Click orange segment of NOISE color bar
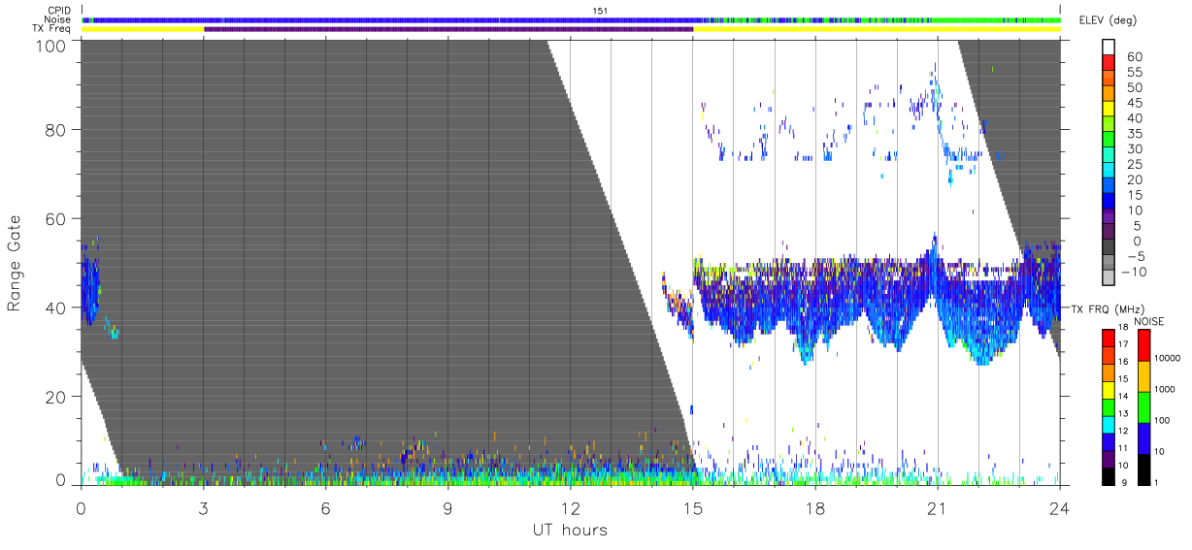This screenshot has width=1192, height=550. point(1142,375)
